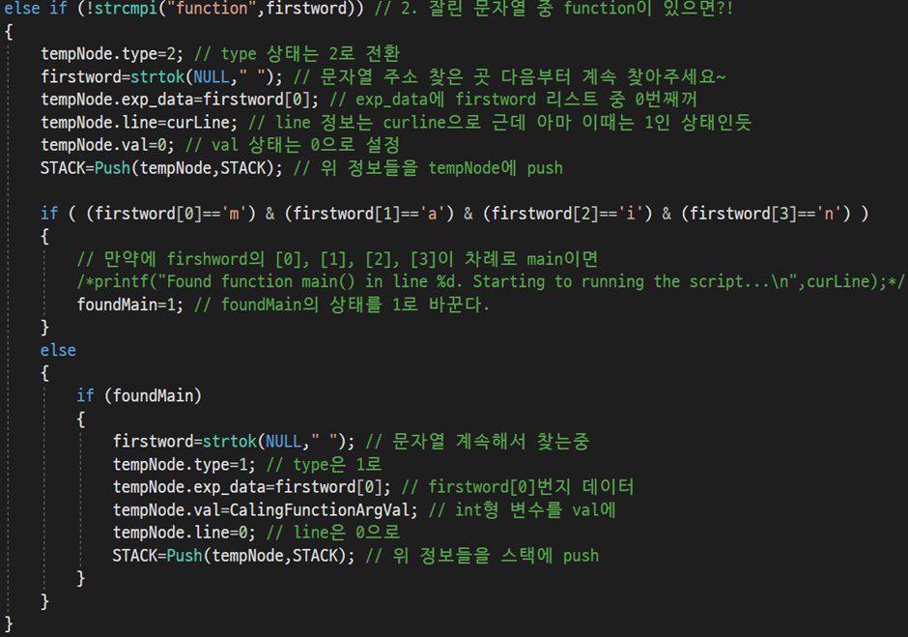Click the first STACK=Push(tempNode,STACK) line, before if firstword[0]=='m'
The image size is (908, 637).
tap(161, 168)
